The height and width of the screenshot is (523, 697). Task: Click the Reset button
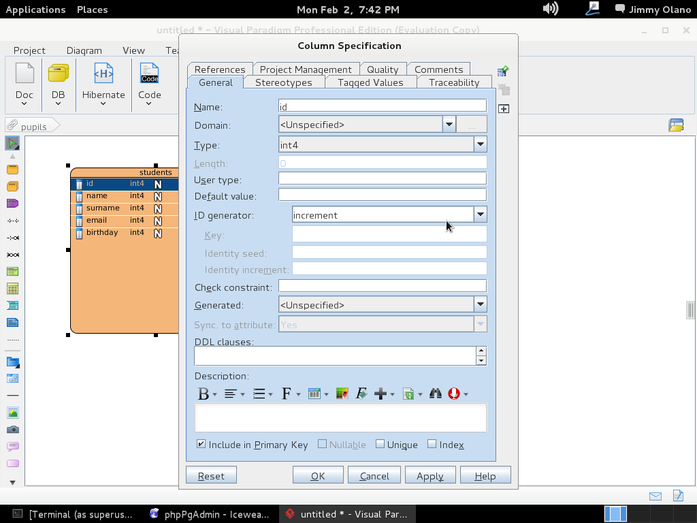click(x=211, y=476)
